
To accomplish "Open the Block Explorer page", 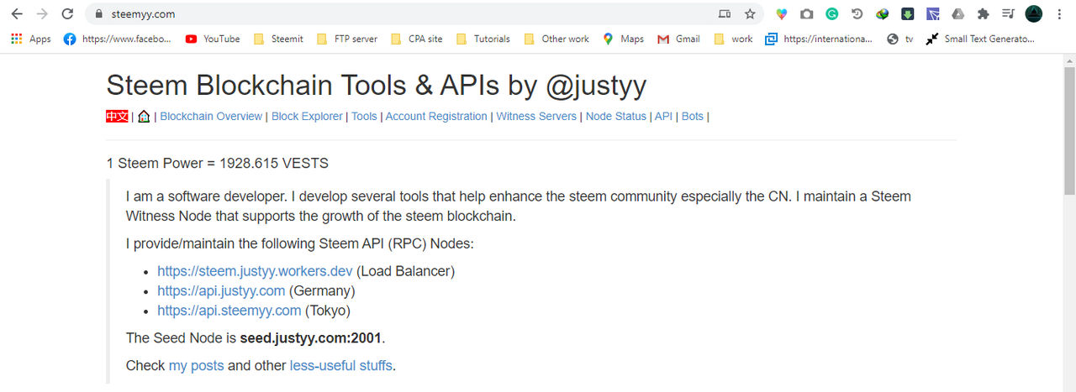I will [307, 117].
